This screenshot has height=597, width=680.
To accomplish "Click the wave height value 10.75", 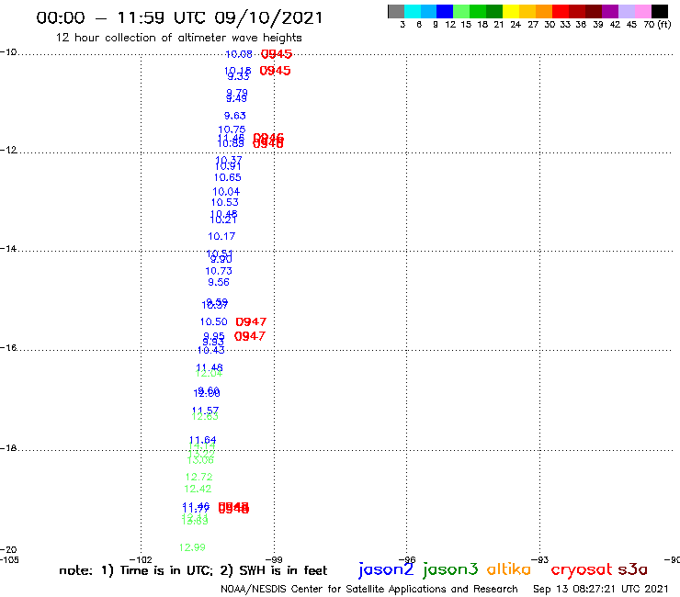I will pos(232,130).
